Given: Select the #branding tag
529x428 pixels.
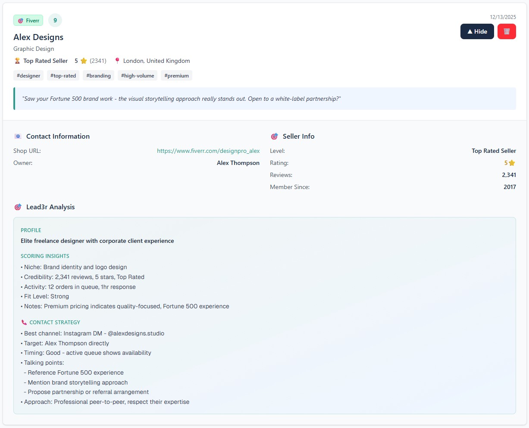Looking at the screenshot, I should 98,76.
